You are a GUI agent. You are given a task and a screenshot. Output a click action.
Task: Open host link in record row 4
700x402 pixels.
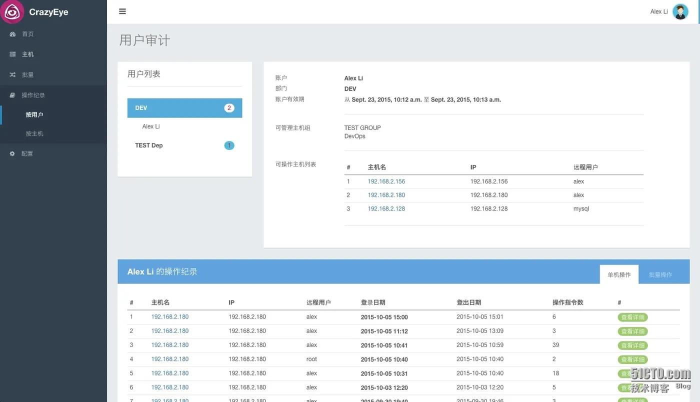pos(170,359)
